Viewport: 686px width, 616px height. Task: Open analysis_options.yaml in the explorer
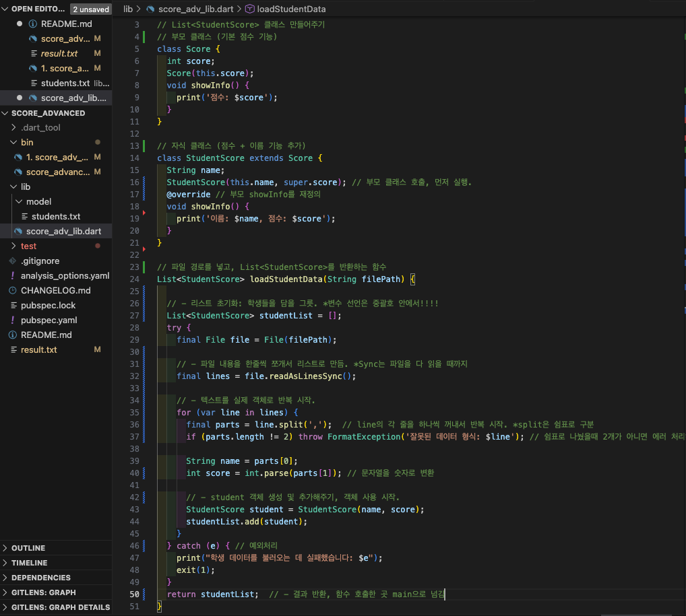[x=65, y=275]
